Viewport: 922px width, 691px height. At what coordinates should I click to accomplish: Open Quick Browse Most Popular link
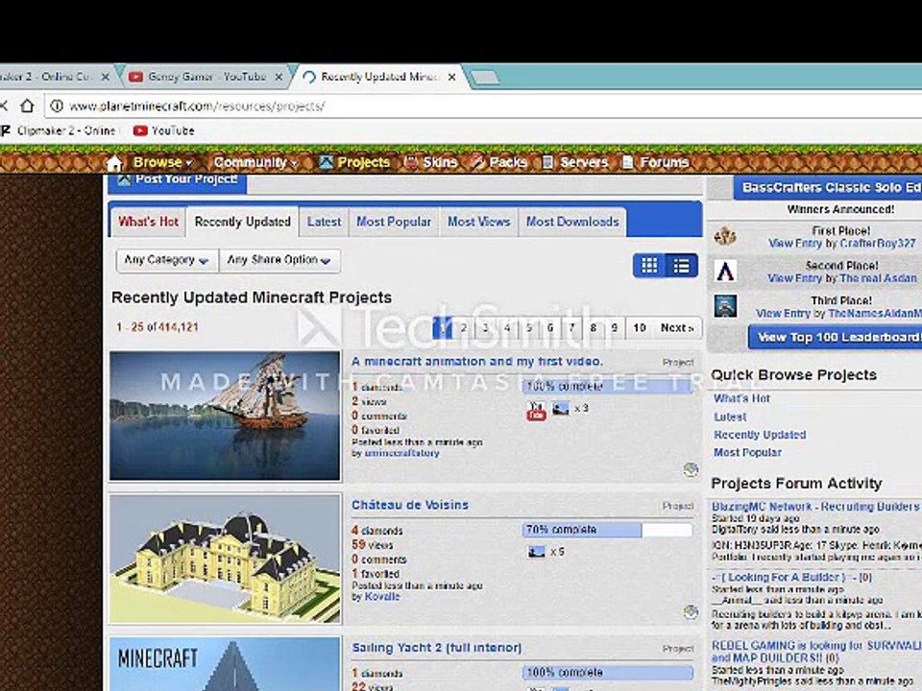tap(747, 452)
